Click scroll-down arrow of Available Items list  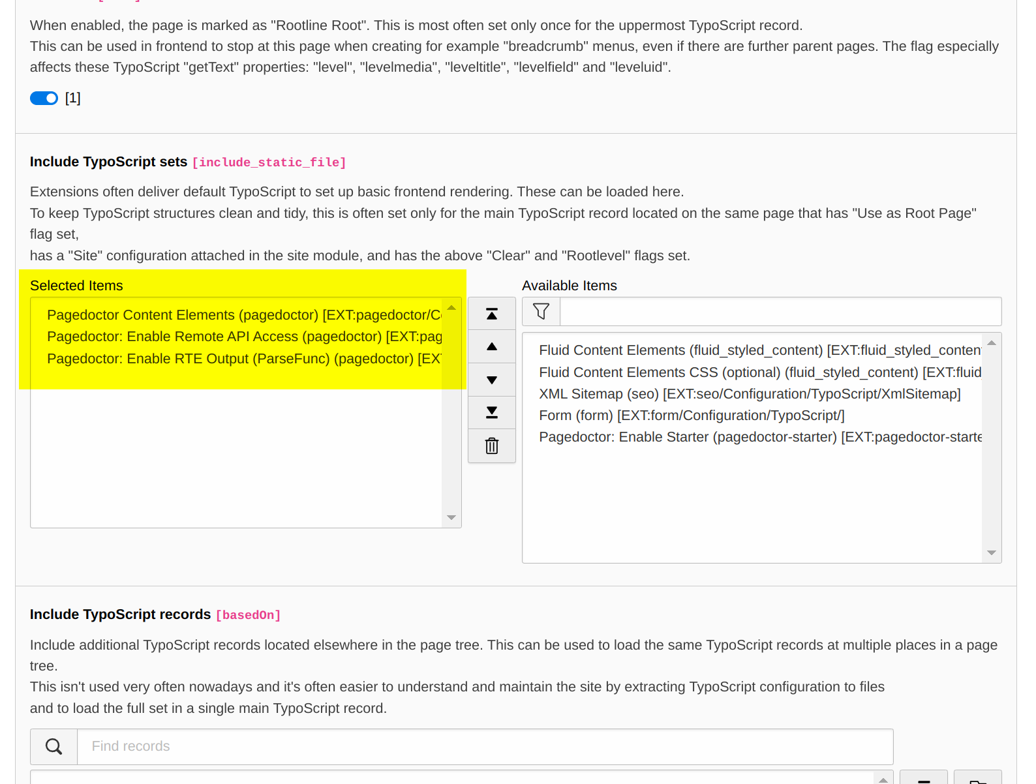click(x=992, y=553)
